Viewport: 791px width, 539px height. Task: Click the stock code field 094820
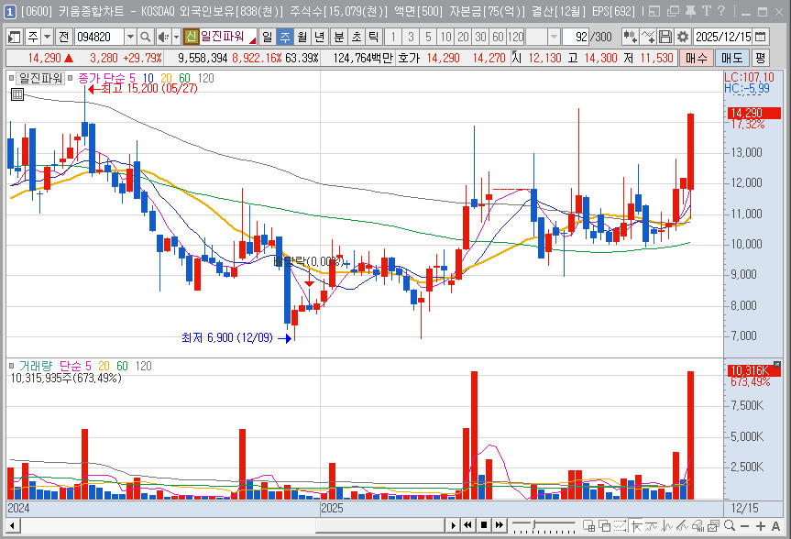click(99, 37)
